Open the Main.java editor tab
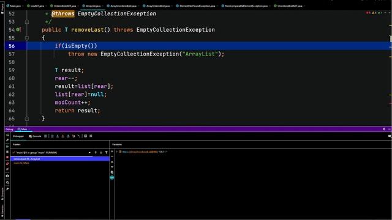 coord(14,5)
